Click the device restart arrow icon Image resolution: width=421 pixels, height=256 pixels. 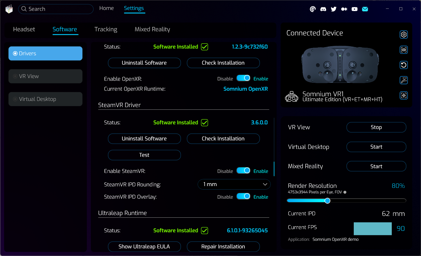403,65
